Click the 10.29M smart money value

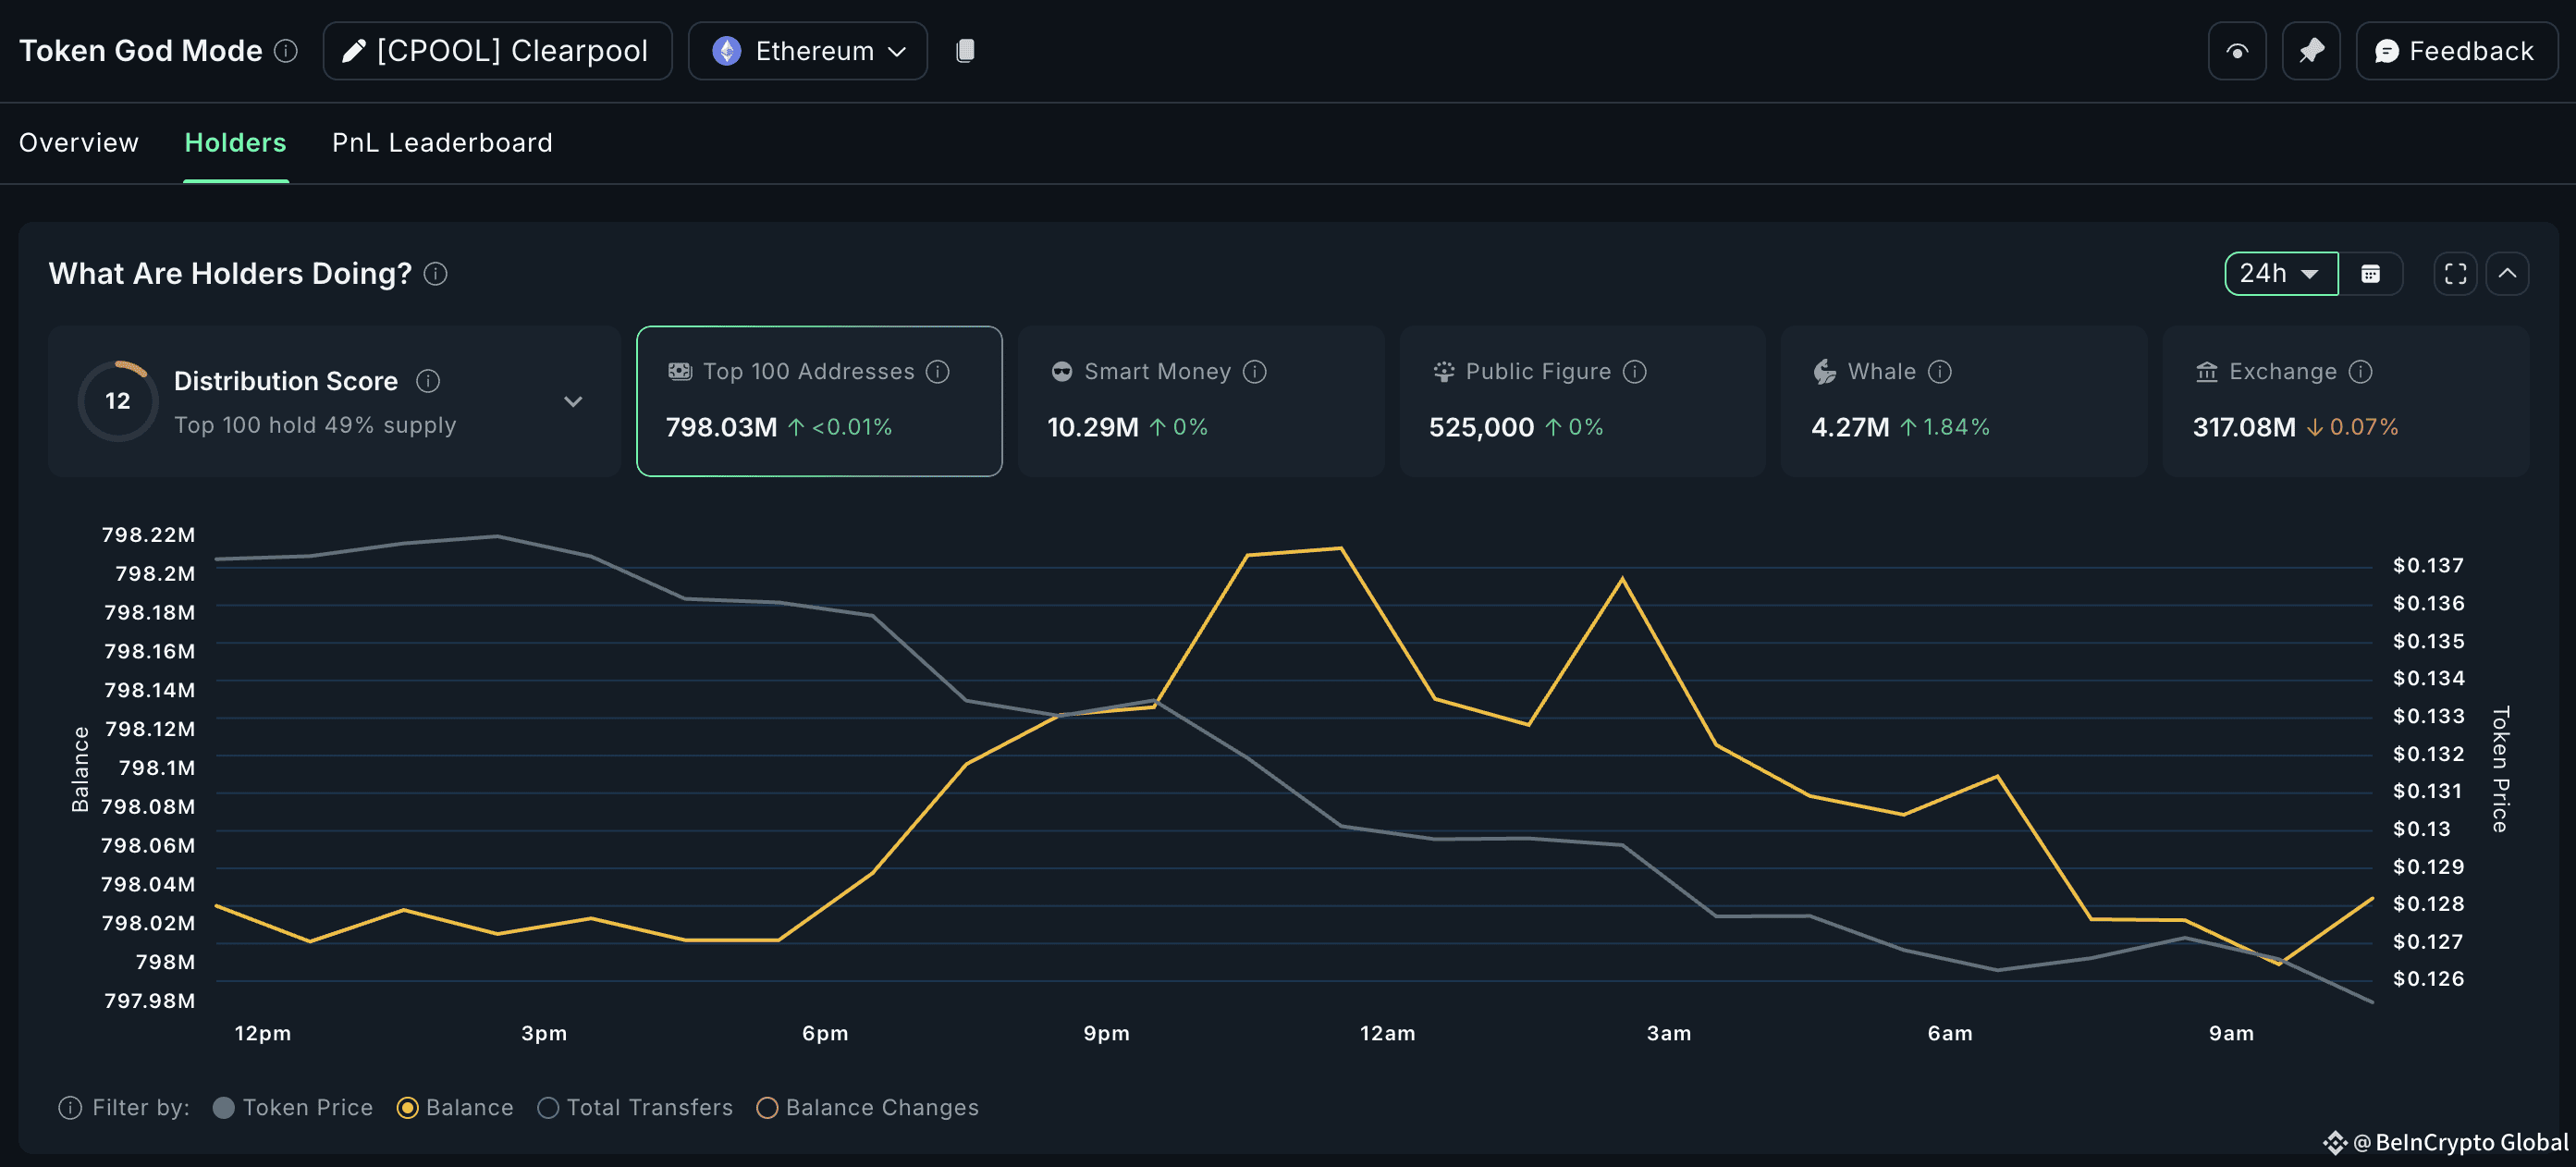pyautogui.click(x=1093, y=428)
